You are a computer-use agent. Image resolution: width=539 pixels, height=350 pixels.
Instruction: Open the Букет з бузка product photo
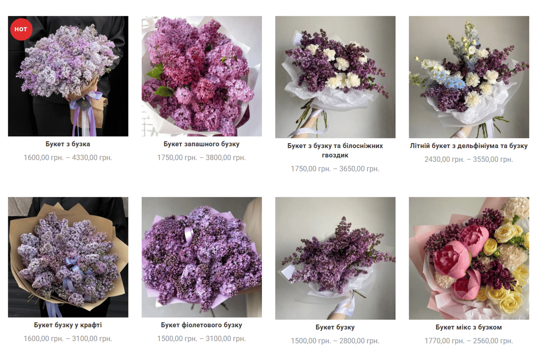coord(68,76)
